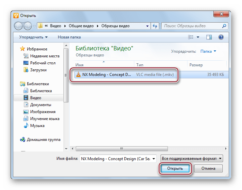Click horizontal scrollbar right arrow
This screenshot has height=190, width=242.
(x=226, y=149)
